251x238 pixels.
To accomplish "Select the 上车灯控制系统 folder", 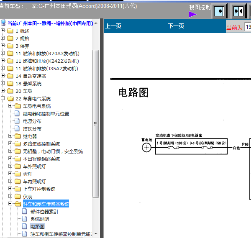I will (39, 189).
